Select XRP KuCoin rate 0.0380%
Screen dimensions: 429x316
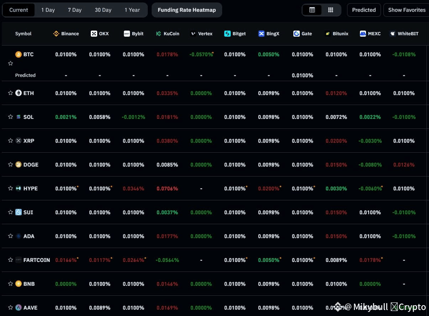(167, 141)
